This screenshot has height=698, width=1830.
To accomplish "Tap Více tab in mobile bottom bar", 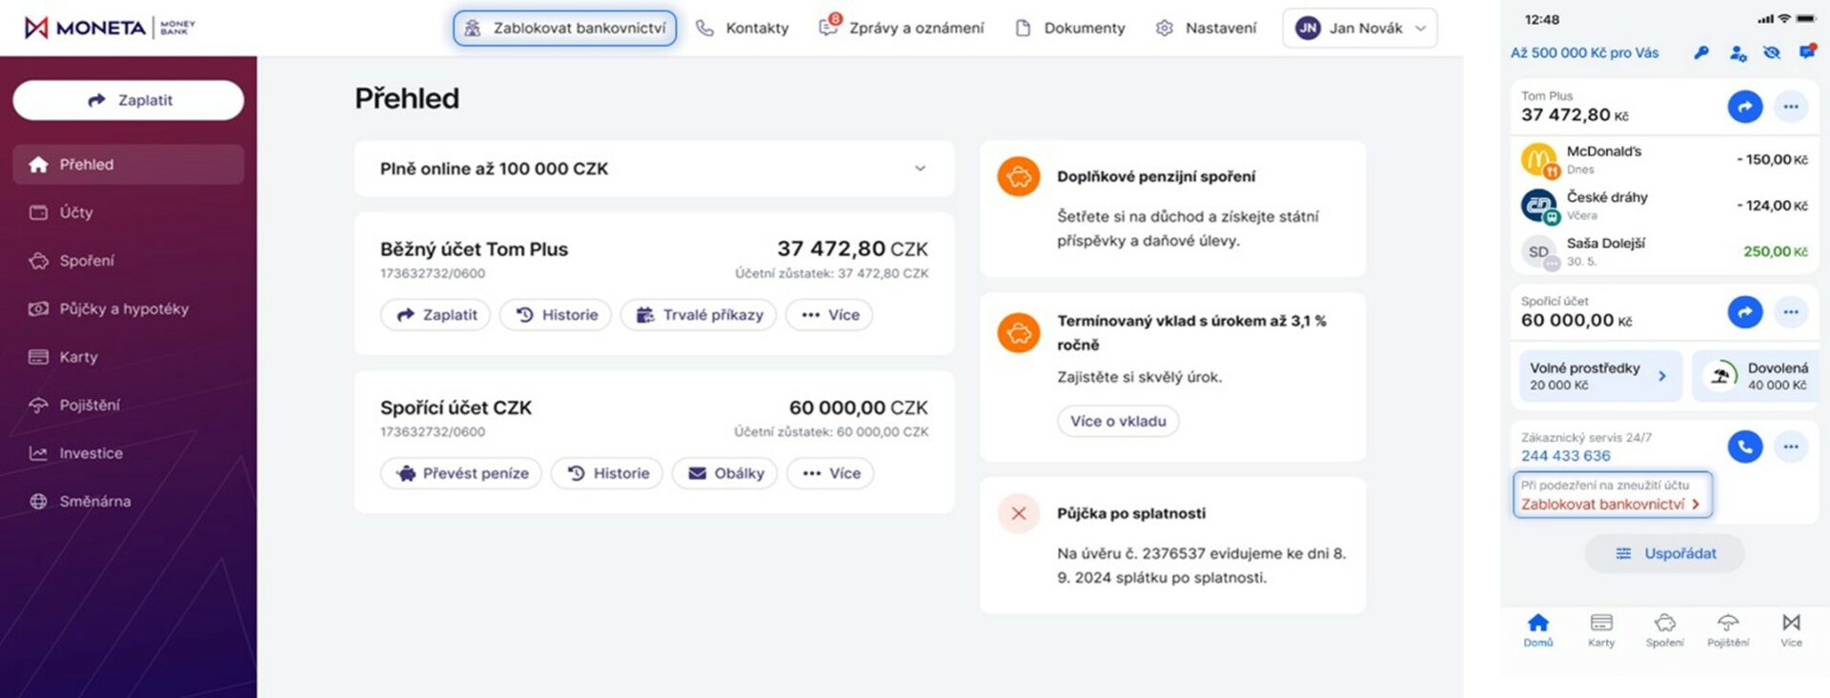I will point(1791,630).
